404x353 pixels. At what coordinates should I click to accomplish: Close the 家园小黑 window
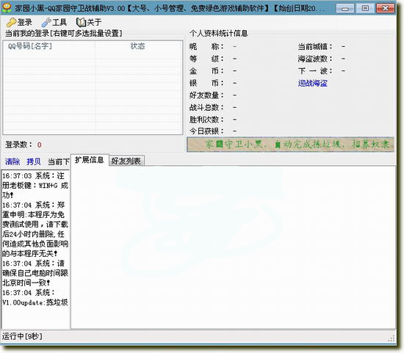[385, 9]
